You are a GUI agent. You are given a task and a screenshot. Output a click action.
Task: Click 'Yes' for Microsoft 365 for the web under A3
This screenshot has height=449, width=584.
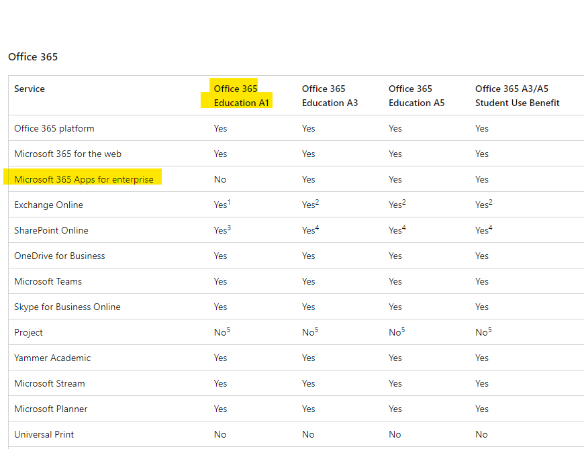tap(308, 154)
